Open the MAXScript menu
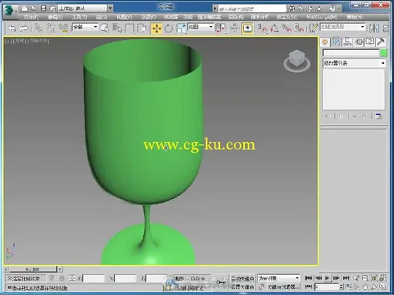 point(322,17)
